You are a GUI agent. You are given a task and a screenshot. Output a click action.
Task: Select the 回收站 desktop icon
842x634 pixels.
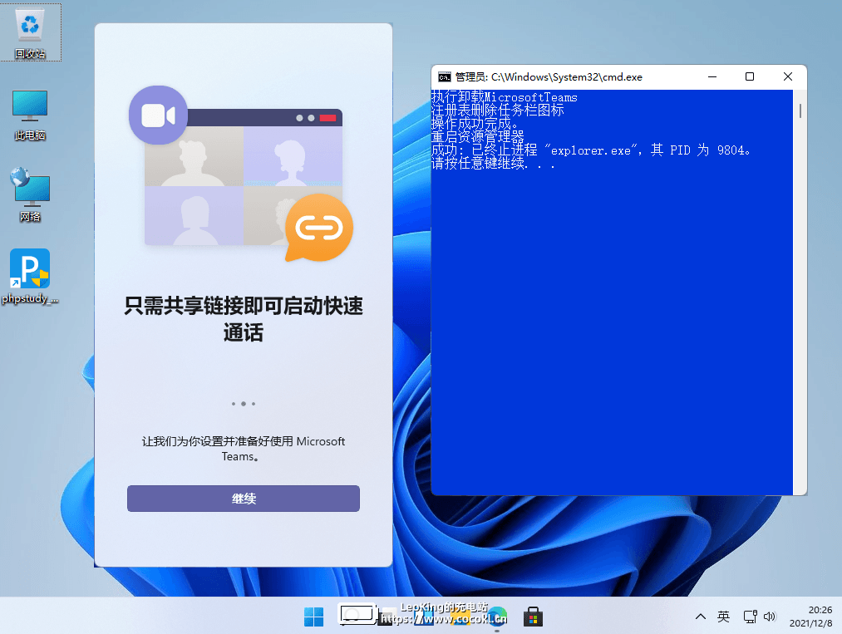click(31, 33)
